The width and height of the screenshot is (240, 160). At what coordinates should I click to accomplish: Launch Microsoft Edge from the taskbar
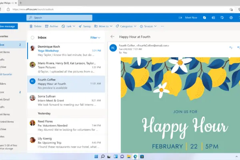pyautogui.click(x=135, y=156)
